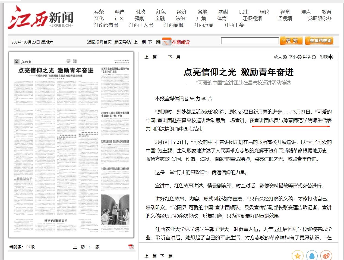
Task: Open the 江西工会 link
Action: 234,25
